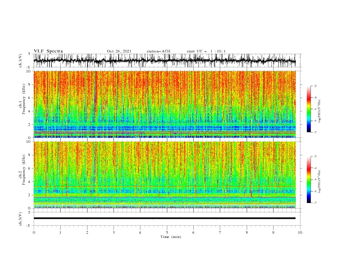
Task: Click the ch.1 amplitude waveform trace
Action: pos(164,61)
